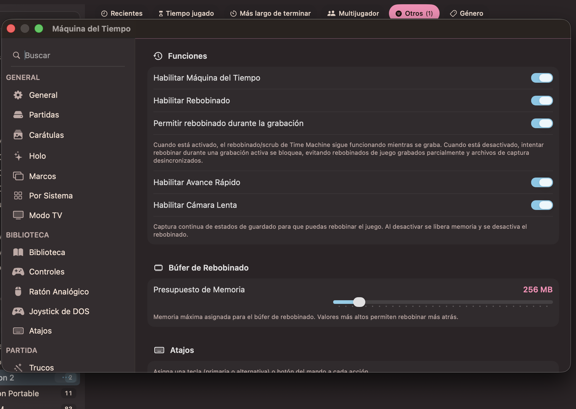The image size is (576, 409).
Task: Click the Presupuesto de Memoria slider handle
Action: [359, 302]
